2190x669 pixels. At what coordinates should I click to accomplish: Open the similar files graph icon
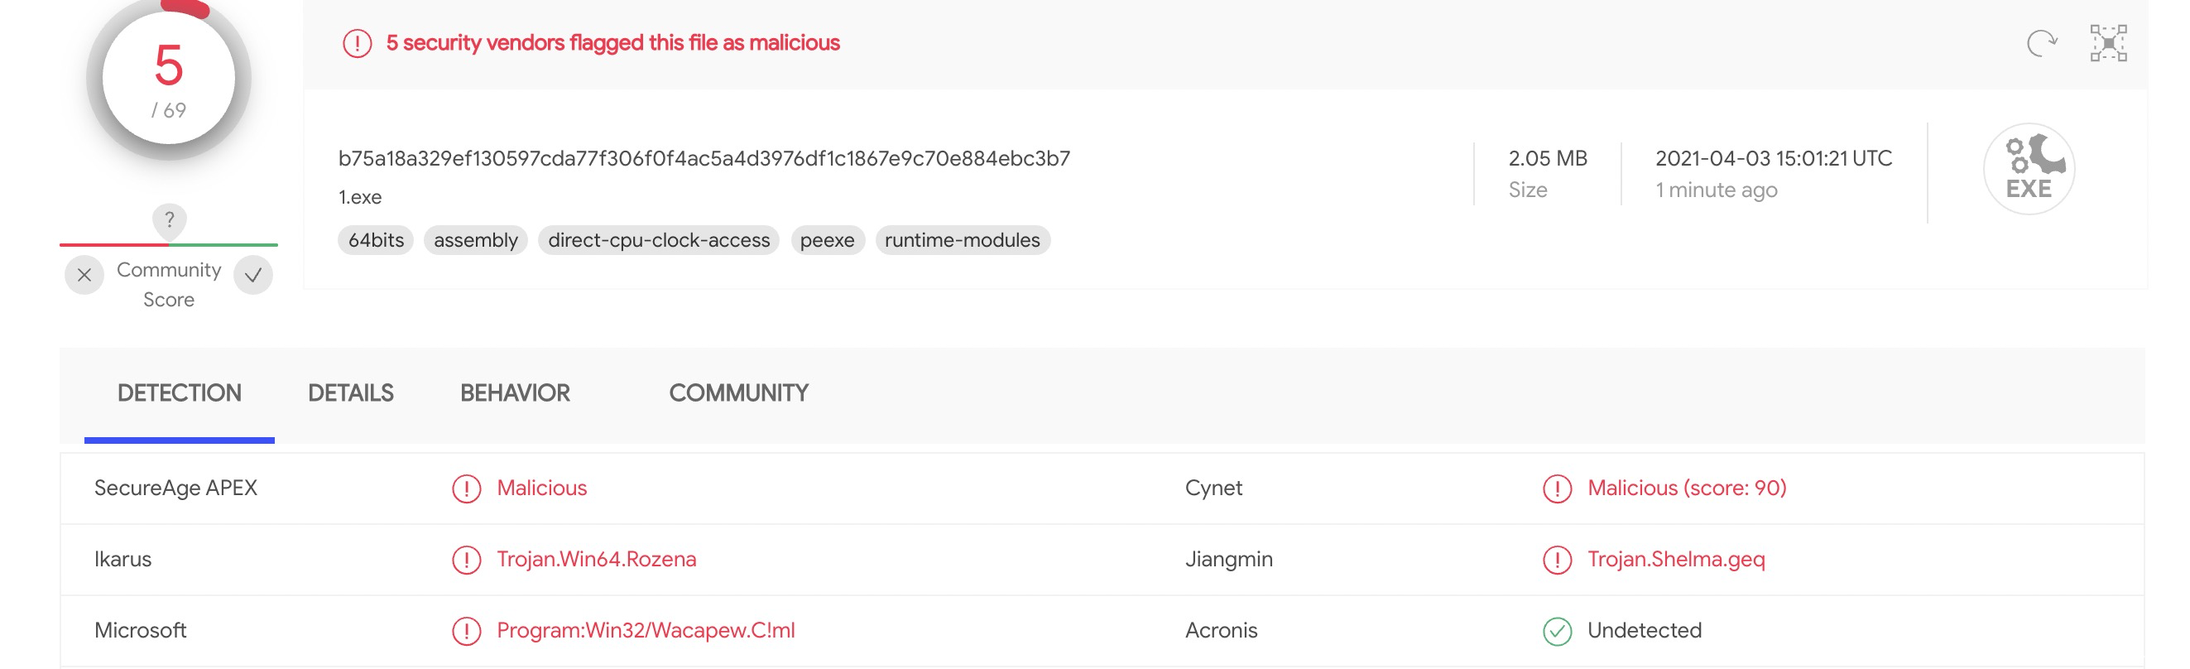2107,42
